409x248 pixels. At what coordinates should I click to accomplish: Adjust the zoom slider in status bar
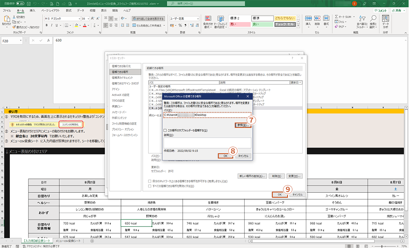pos(382,246)
